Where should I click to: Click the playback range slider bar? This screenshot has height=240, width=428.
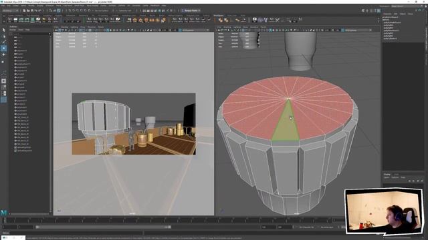pos(103,227)
